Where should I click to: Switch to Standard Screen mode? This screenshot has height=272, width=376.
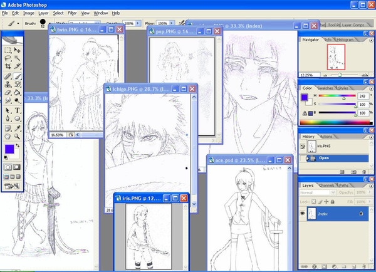click(6, 177)
